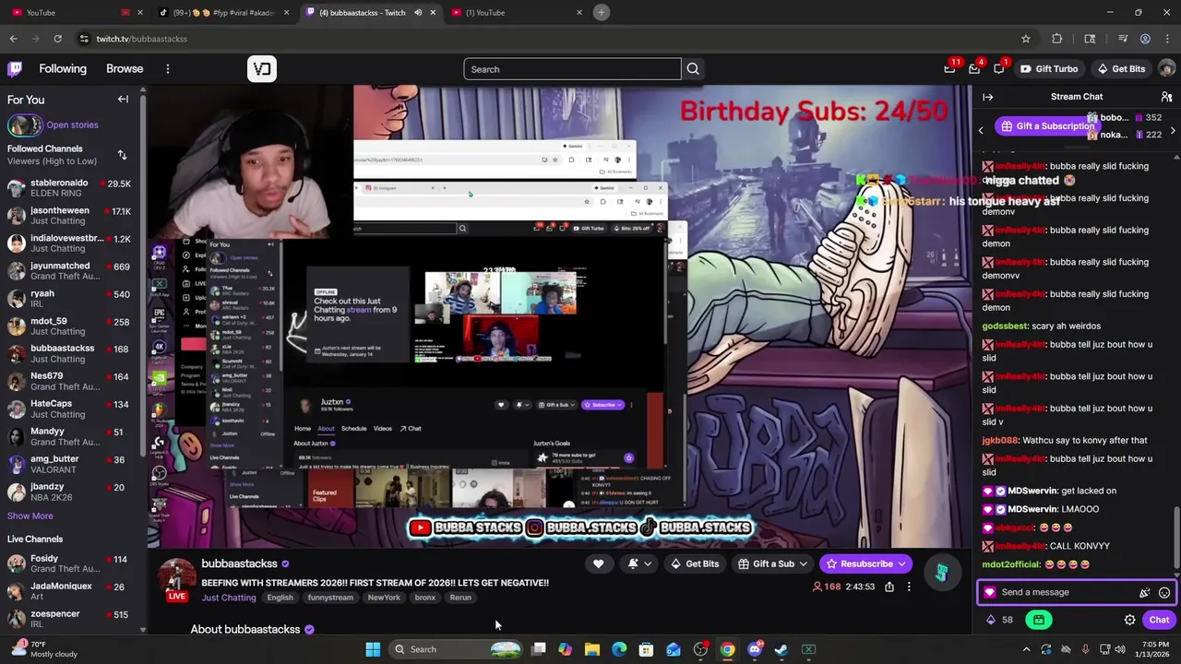Click Following in top navigation
The height and width of the screenshot is (664, 1181).
tap(63, 69)
